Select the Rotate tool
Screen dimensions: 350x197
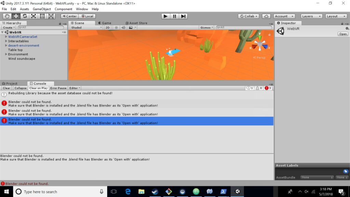click(x=25, y=16)
